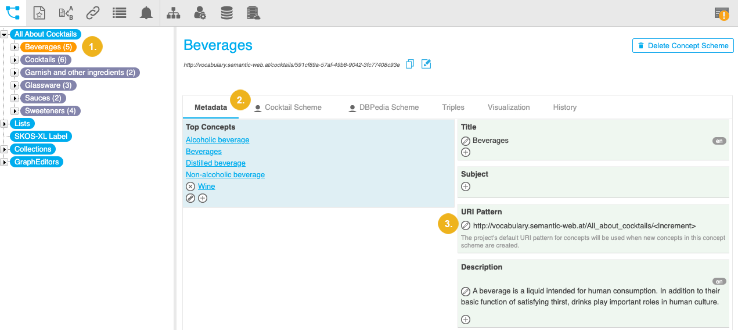The image size is (738, 330).
Task: Click the notifications bell icon
Action: tap(146, 13)
